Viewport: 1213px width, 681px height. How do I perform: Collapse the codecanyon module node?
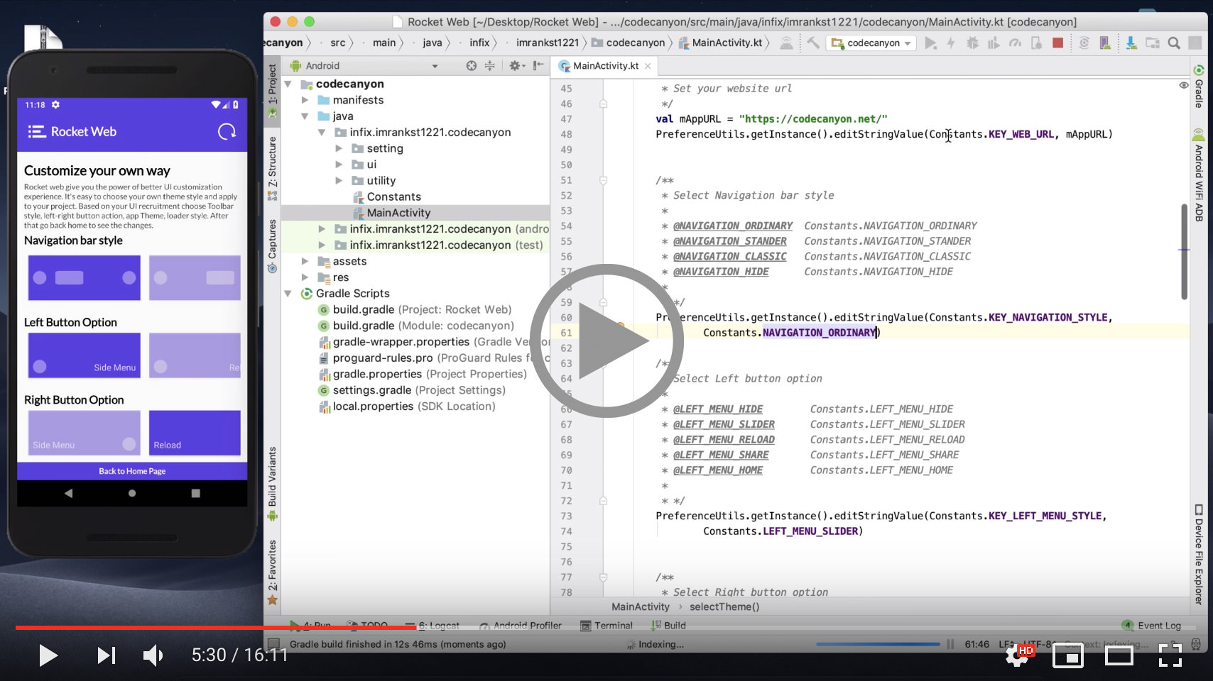point(288,84)
